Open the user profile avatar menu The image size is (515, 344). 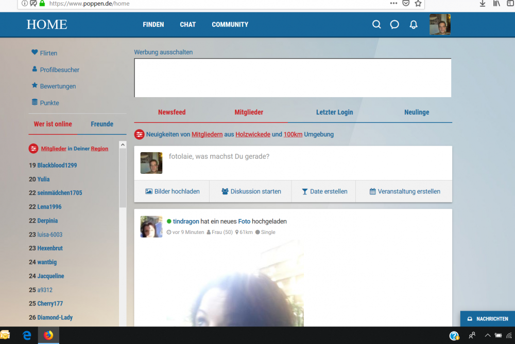[440, 25]
